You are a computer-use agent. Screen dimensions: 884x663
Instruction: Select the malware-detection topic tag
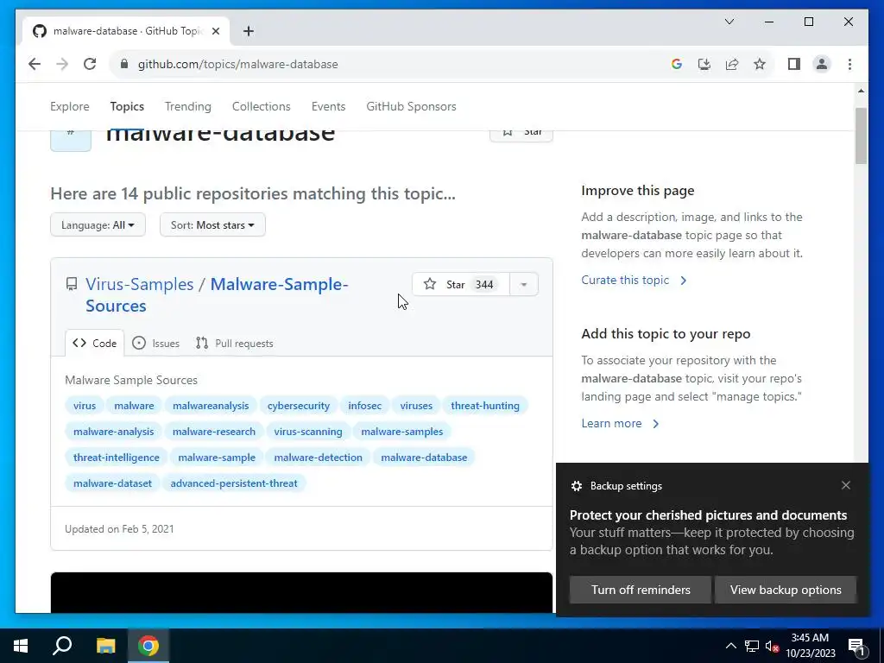tap(318, 458)
